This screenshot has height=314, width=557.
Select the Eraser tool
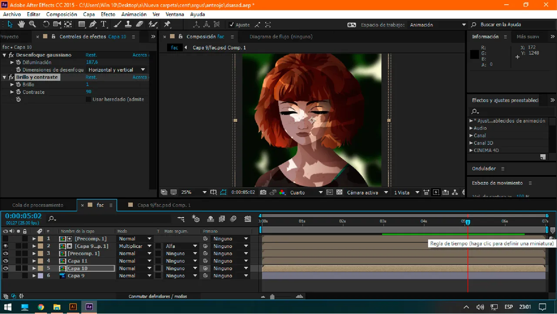pos(140,24)
